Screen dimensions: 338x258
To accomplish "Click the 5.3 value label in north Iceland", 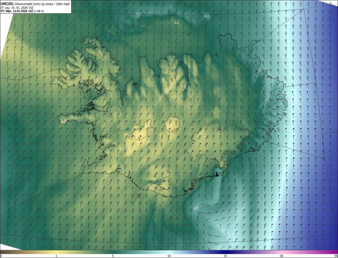I will (x=187, y=87).
